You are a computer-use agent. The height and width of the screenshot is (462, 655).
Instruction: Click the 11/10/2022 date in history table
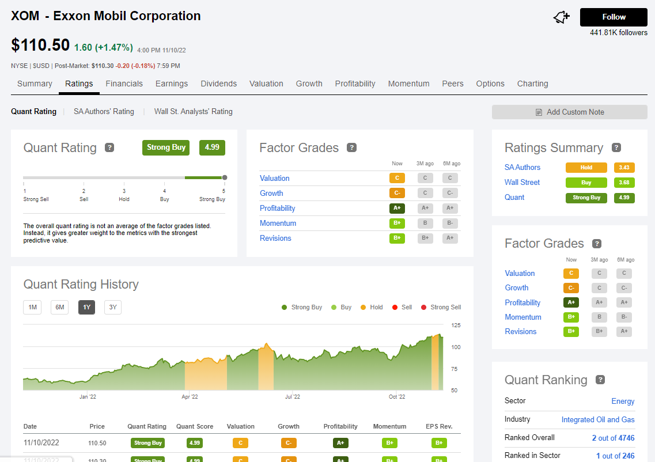coord(41,443)
